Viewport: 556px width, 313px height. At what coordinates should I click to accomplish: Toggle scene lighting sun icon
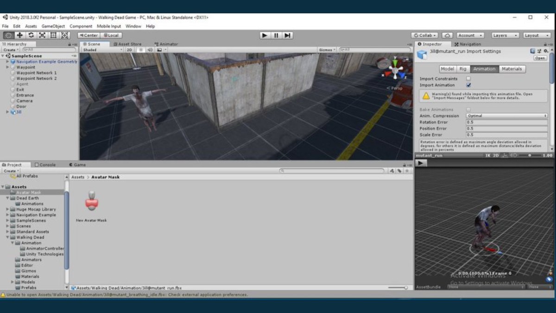[x=141, y=50]
